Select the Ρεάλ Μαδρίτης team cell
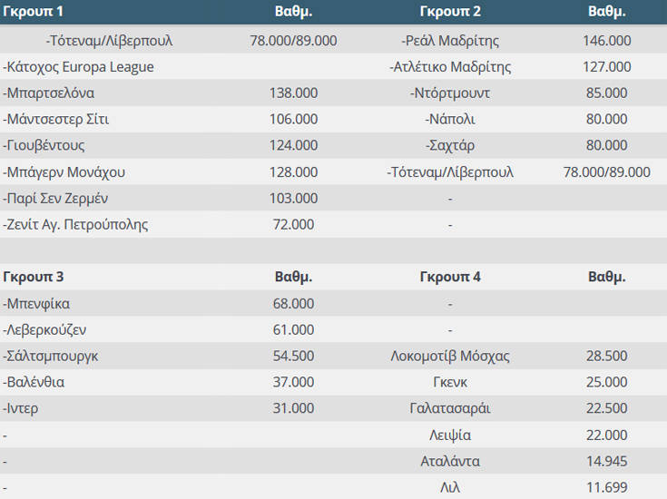This screenshot has width=667, height=499. point(450,41)
